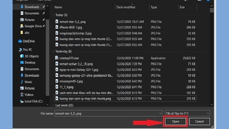Select the Videos folder icon

click(22, 95)
